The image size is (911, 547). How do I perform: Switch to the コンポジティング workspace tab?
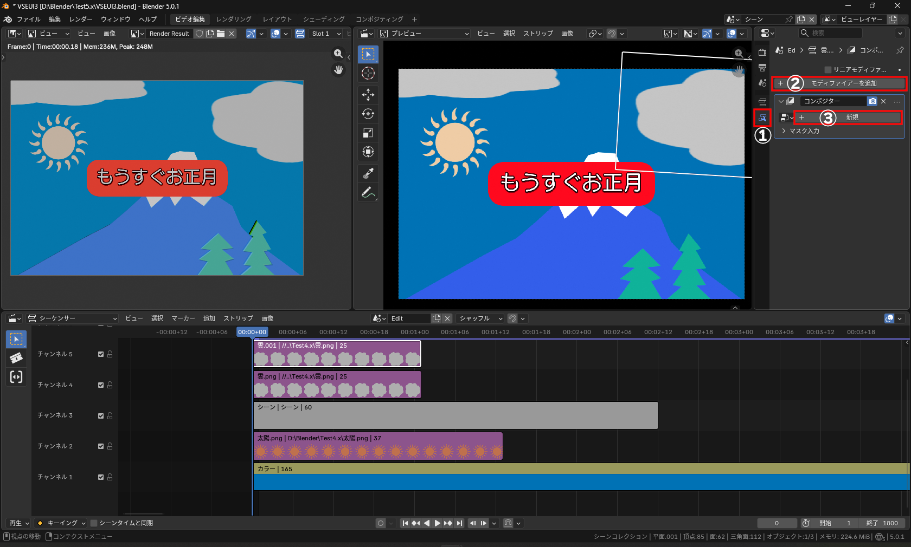point(380,19)
